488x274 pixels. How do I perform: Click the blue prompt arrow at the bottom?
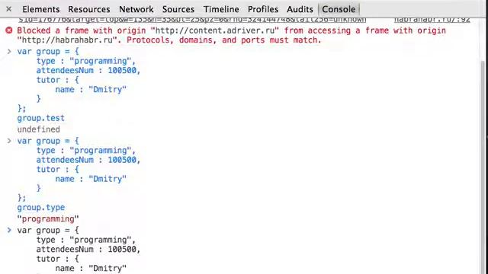[9, 230]
